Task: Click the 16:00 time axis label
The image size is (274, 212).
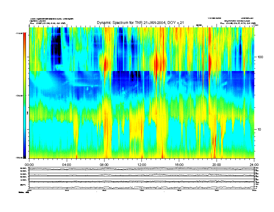Action: (179, 165)
